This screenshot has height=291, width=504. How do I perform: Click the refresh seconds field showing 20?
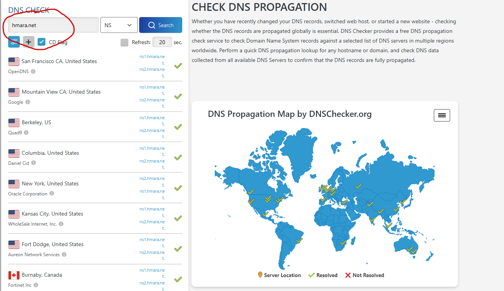coord(162,42)
